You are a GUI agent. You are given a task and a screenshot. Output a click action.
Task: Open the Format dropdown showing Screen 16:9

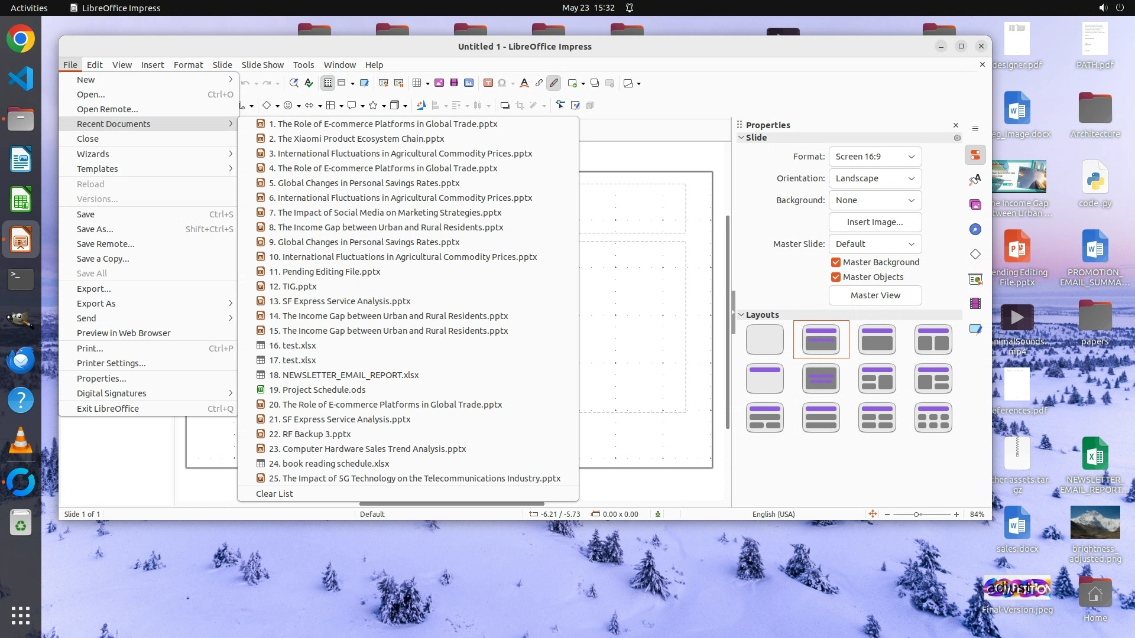pos(875,157)
